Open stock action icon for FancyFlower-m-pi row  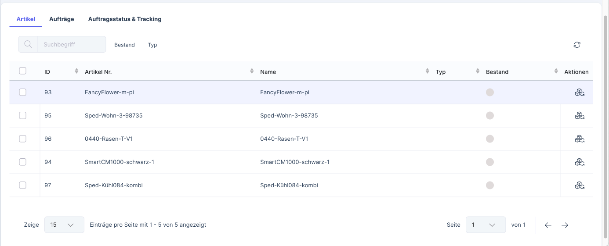(579, 93)
